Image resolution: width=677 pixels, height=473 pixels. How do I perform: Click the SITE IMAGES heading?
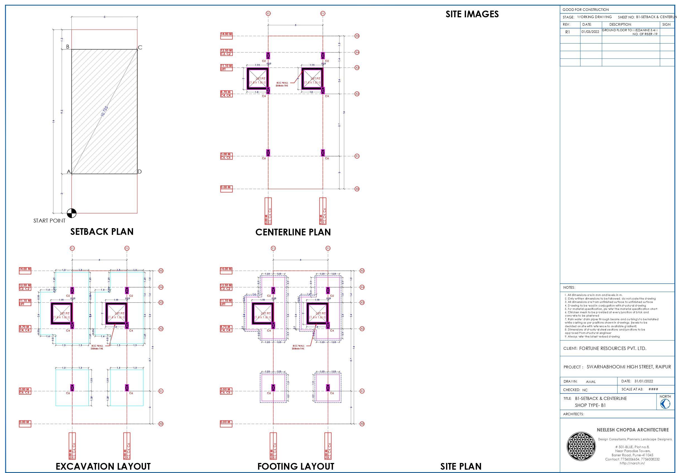(x=472, y=14)
